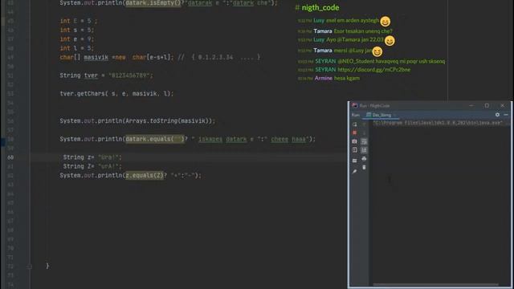Open the discord.gg link in SEYRAN's message
This screenshot has height=289, width=514.
tap(373, 70)
